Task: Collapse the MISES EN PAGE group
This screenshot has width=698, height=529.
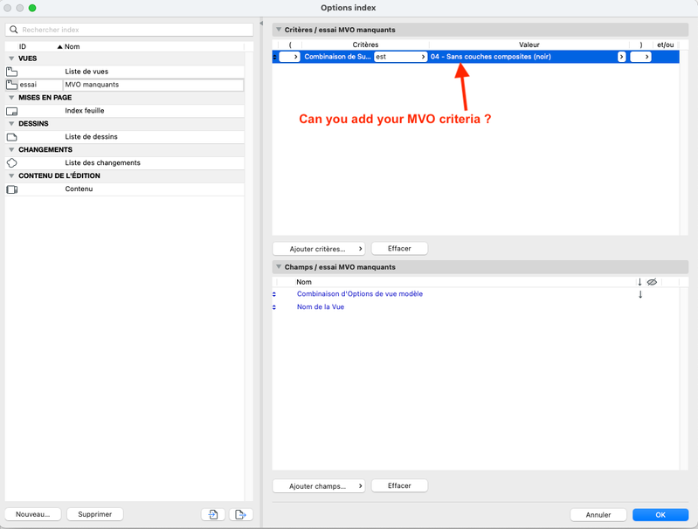Action: pyautogui.click(x=11, y=98)
